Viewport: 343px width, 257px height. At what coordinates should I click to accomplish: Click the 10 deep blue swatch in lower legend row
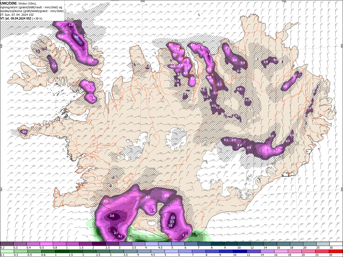240,251
